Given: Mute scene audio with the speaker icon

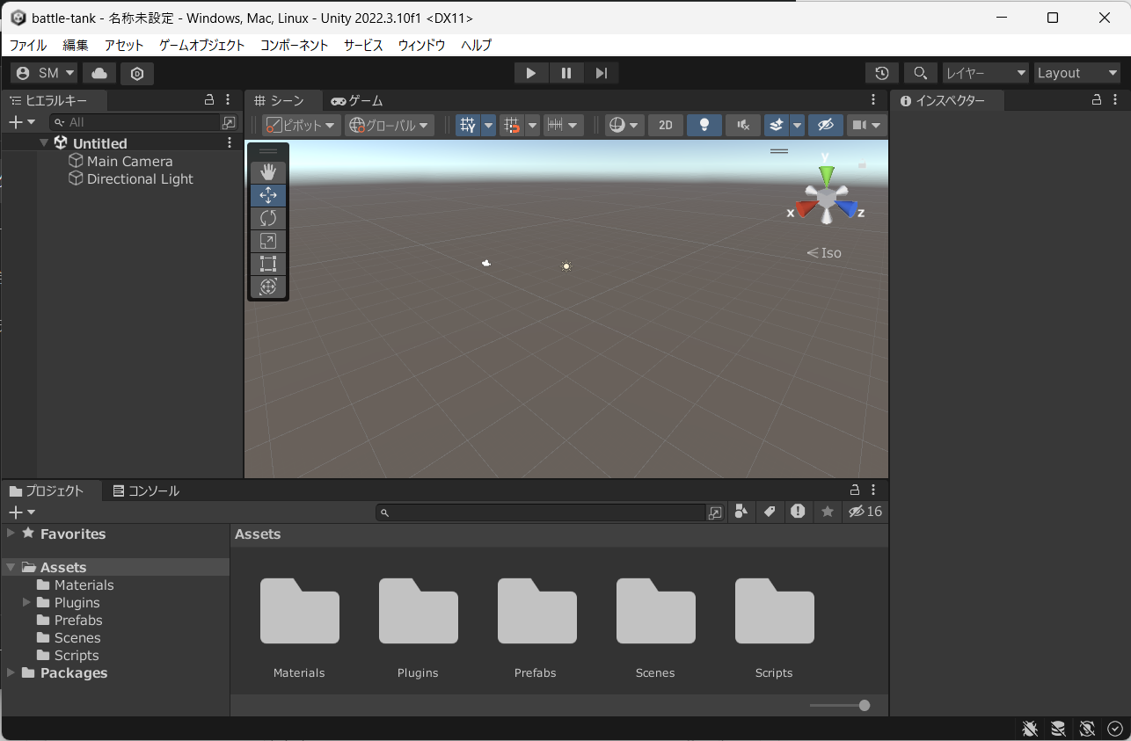Looking at the screenshot, I should 742,125.
